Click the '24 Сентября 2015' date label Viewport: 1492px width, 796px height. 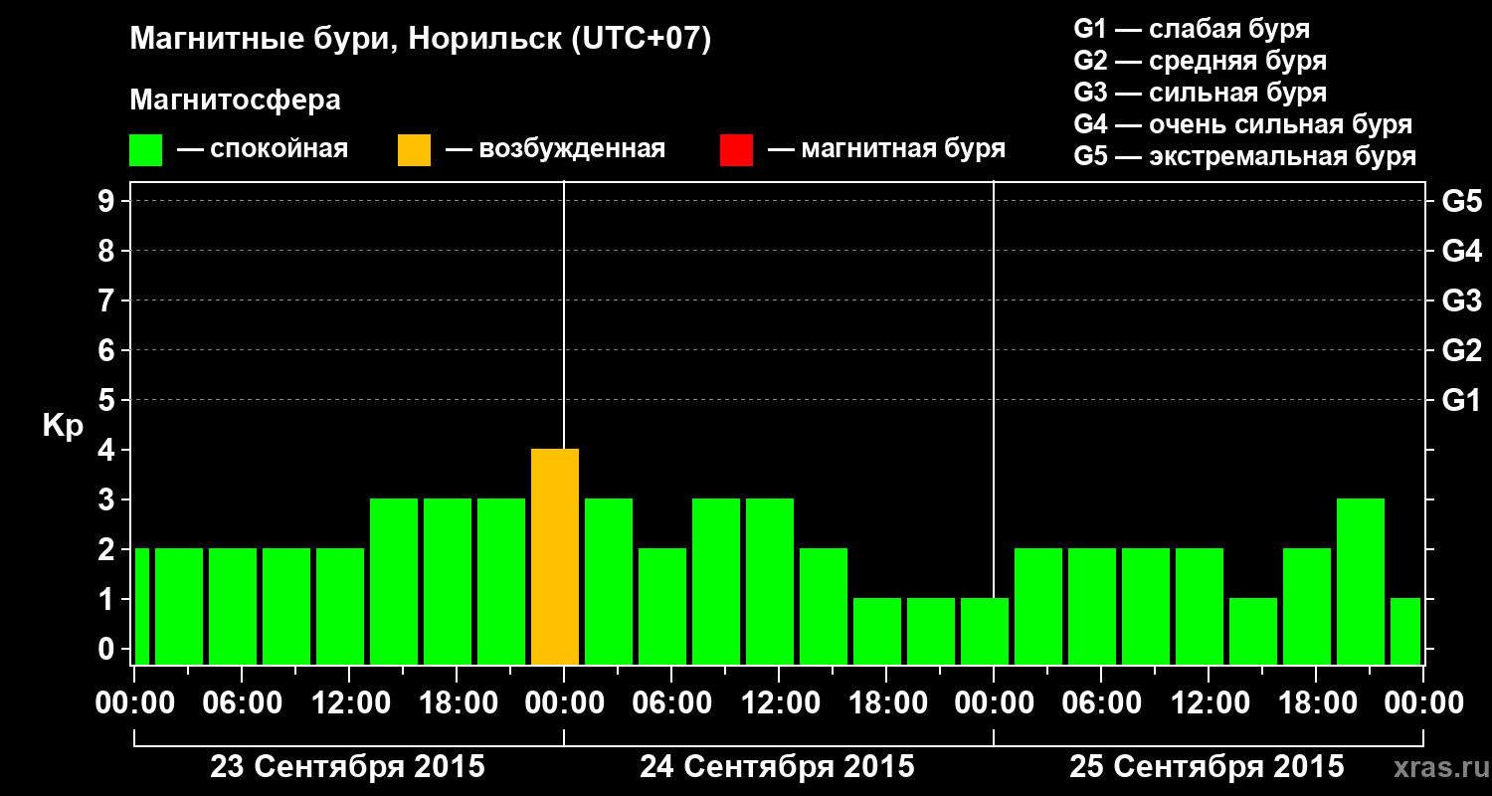pos(778,767)
